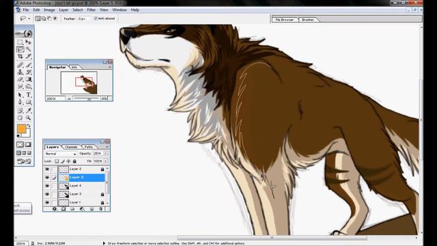Viewport: 437px width, 246px height.
Task: Select the Magic Wand tool
Action: [x=29, y=49]
